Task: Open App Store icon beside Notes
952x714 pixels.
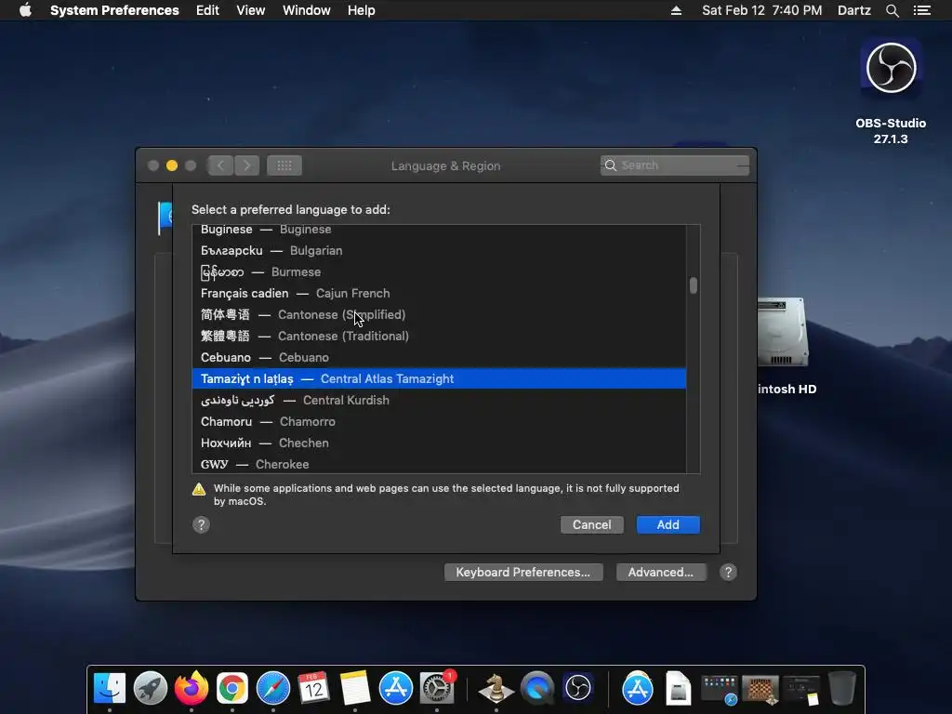Action: pos(396,688)
